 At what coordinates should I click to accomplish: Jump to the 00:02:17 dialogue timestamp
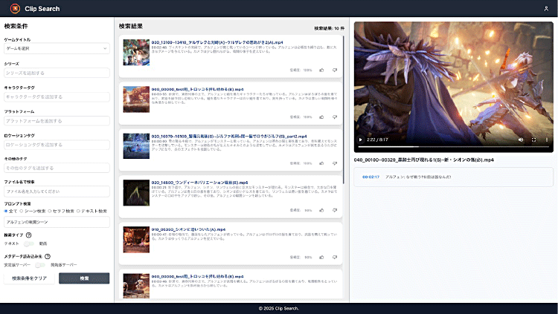point(371,177)
